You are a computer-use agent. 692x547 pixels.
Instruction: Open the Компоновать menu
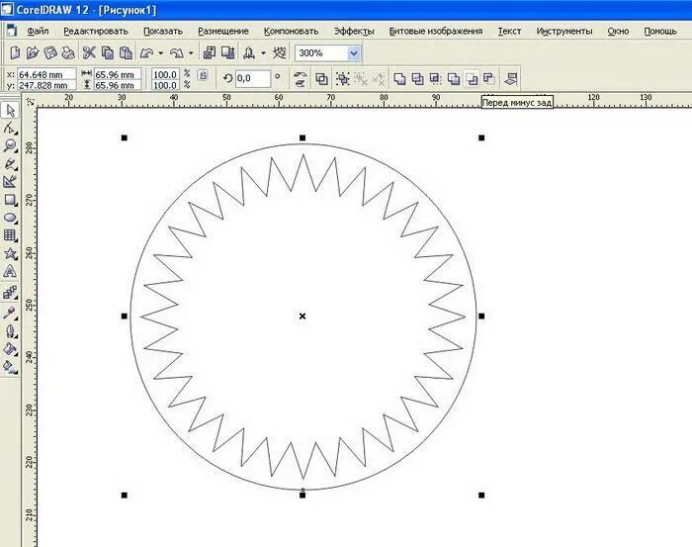292,32
